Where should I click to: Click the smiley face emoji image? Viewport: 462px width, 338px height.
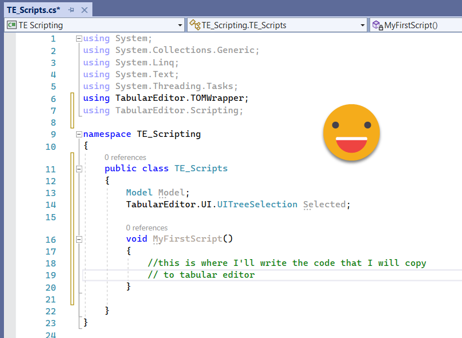[x=352, y=133]
